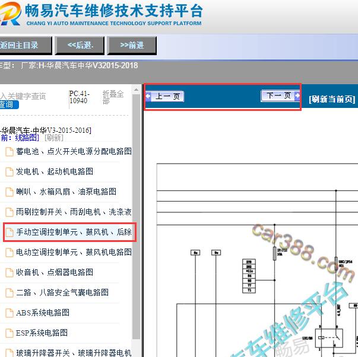The height and width of the screenshot is (357, 358).
Task: Click document icon beside 手动空调 entry
Action: [x=9, y=232]
